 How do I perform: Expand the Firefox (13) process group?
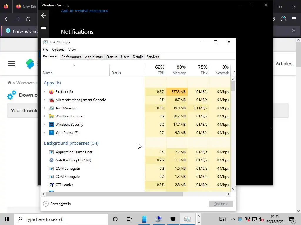click(44, 92)
